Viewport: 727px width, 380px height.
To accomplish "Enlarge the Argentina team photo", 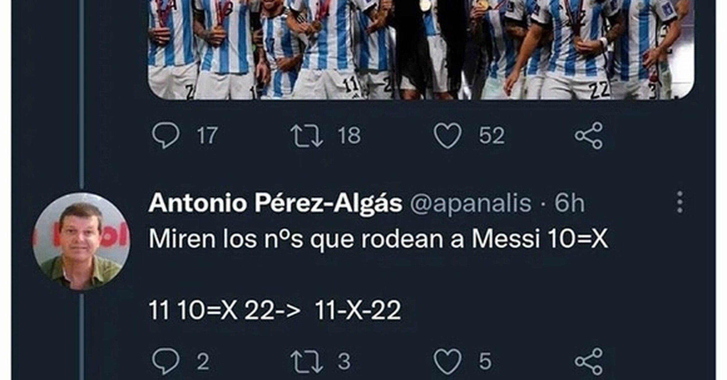I will (421, 49).
